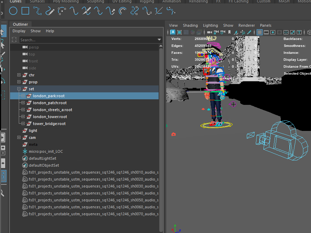Screen dimensions: 311x233
Task: Select the NURBS circle tool on shelf
Action: [13, 11]
